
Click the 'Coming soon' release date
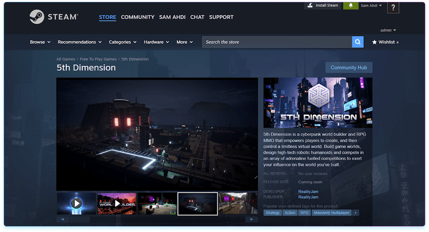310,182
